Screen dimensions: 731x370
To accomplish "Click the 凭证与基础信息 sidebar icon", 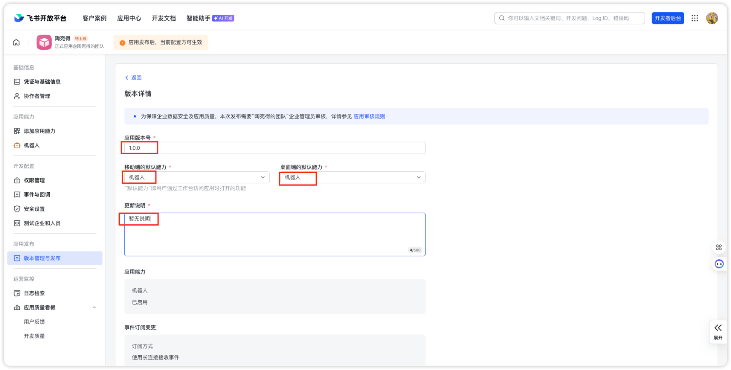I will [17, 82].
